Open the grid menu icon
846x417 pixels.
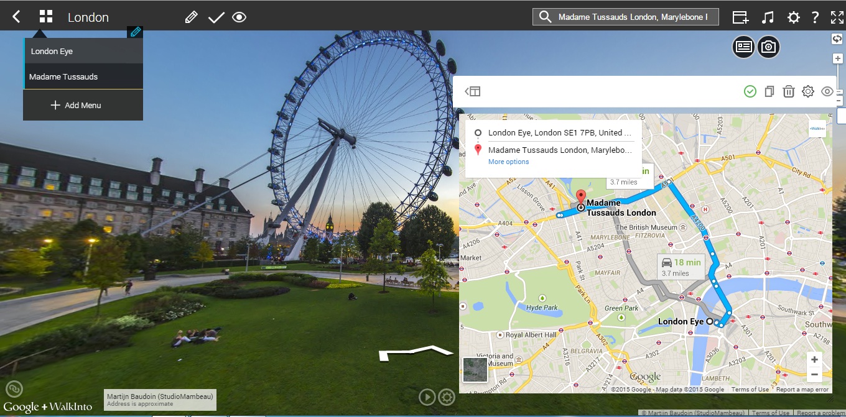point(46,17)
